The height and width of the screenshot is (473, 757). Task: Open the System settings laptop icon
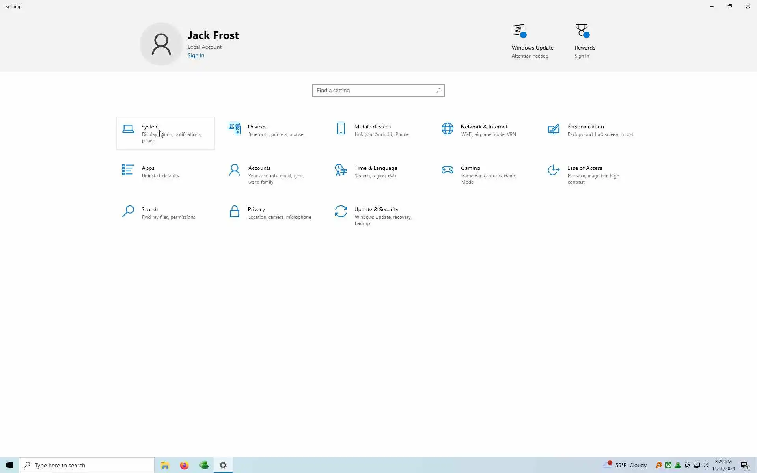(x=128, y=129)
